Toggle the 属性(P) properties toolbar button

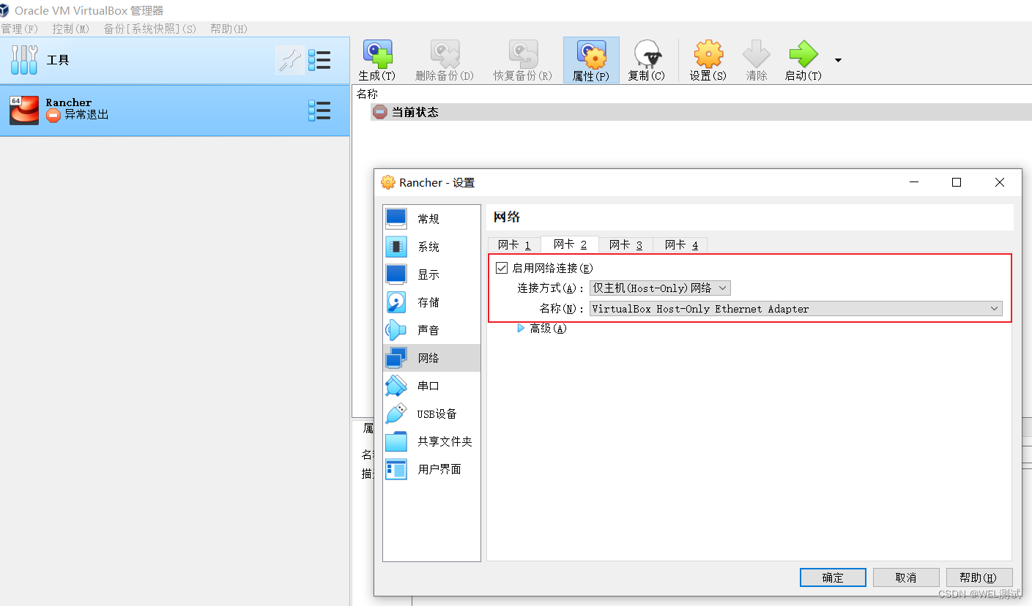591,61
